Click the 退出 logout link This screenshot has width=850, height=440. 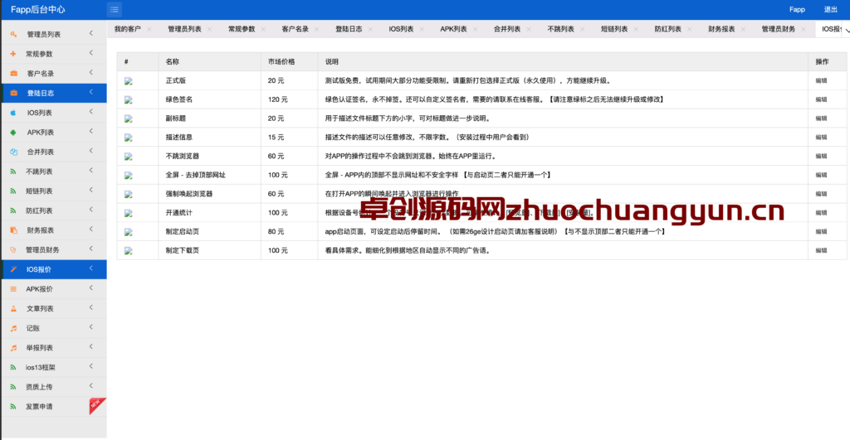(830, 10)
